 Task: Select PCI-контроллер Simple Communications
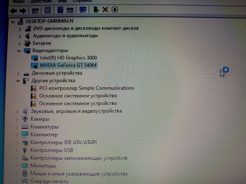click(87, 88)
